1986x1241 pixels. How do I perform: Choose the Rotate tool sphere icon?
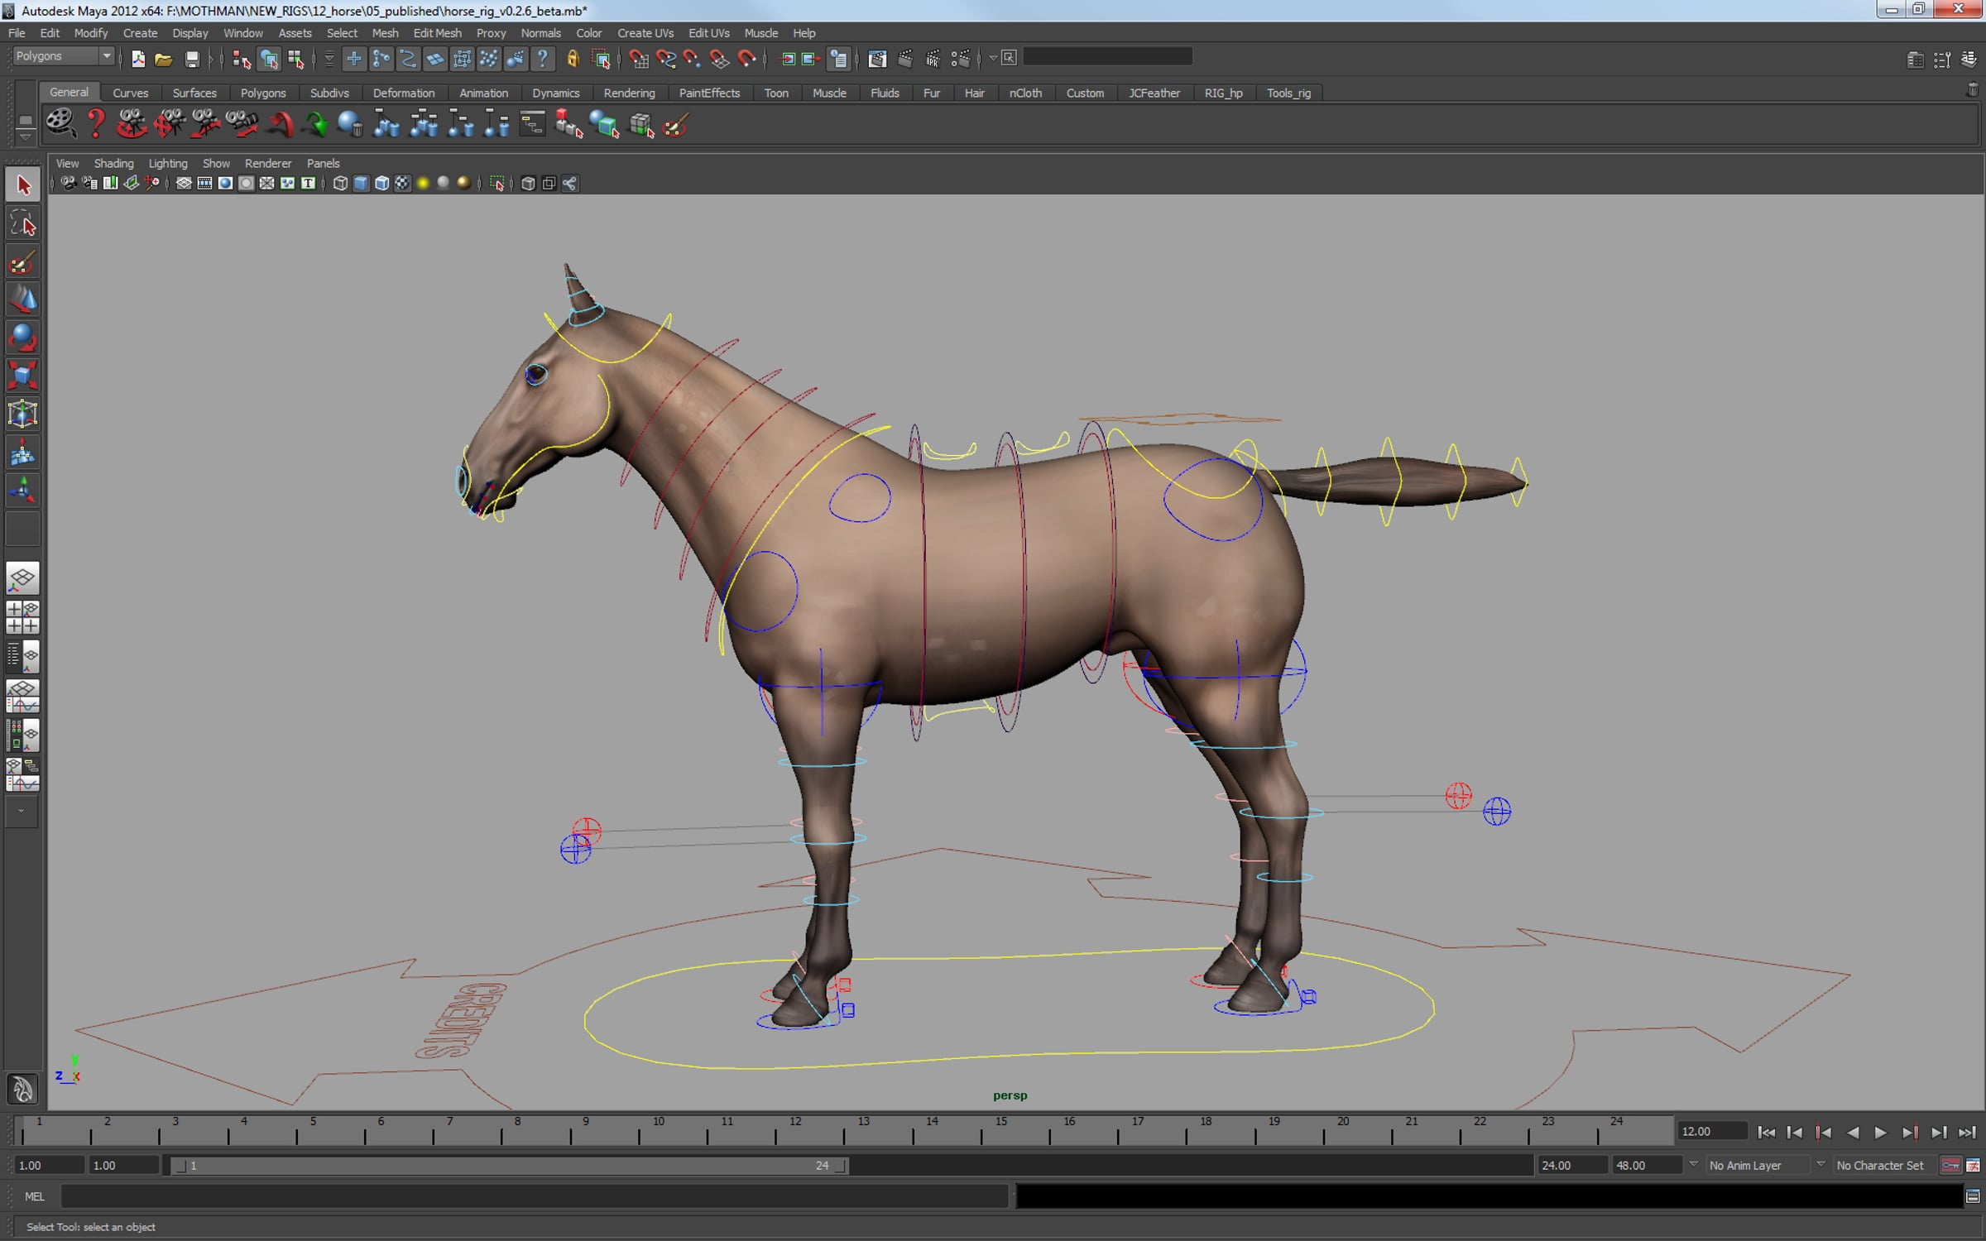(x=22, y=338)
